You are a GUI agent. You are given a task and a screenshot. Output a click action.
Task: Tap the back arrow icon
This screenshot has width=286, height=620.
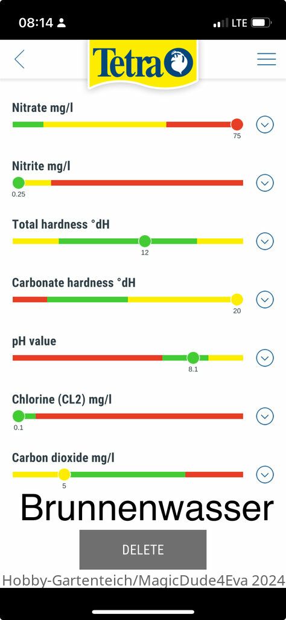coord(19,59)
